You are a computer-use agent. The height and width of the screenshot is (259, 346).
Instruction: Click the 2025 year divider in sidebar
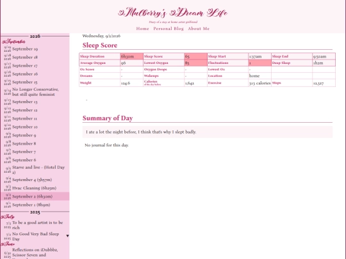click(x=35, y=212)
